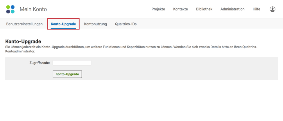Open the Hilfe menu
283x121 pixels.
pos(257,9)
